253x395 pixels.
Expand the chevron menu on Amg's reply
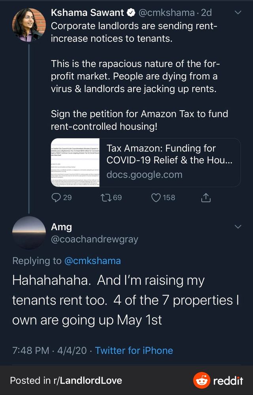[238, 227]
